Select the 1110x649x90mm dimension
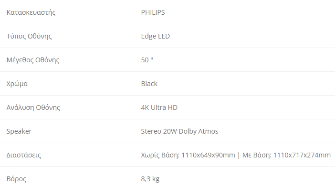This screenshot has height=195, width=335. pyautogui.click(x=208, y=155)
